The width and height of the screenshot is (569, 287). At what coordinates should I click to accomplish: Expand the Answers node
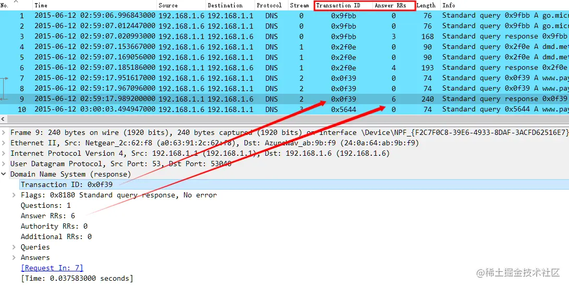coord(14,258)
